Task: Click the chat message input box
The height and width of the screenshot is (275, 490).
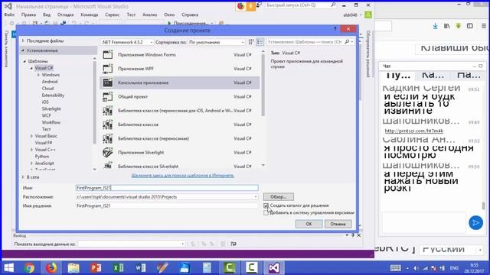Action: tap(423, 222)
